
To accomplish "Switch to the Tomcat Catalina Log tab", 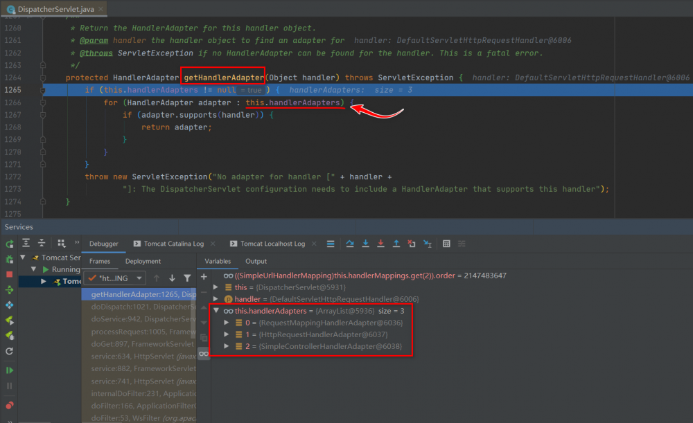I will 173,244.
